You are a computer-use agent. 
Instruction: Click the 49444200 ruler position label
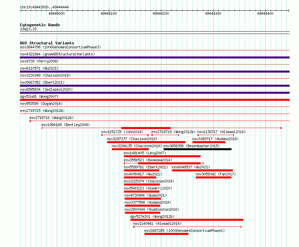click(x=161, y=13)
